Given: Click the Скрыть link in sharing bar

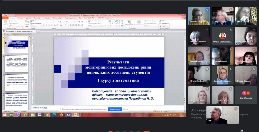Looking at the screenshot, I should click(x=126, y=109).
